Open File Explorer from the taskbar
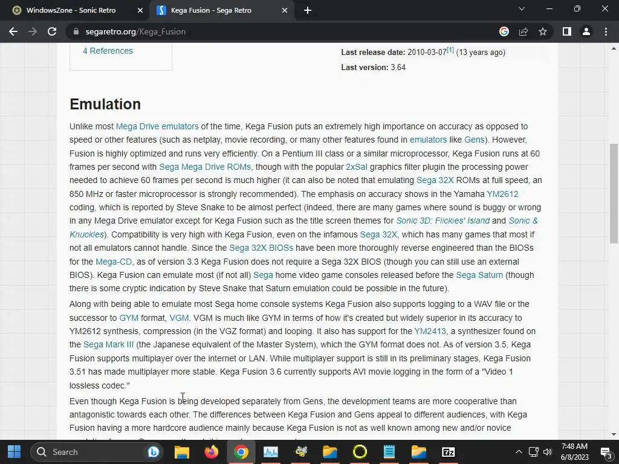 tap(182, 452)
